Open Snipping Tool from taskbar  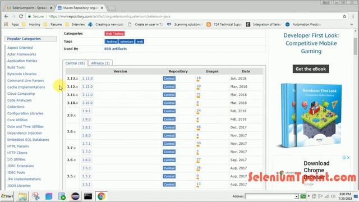[36, 196]
